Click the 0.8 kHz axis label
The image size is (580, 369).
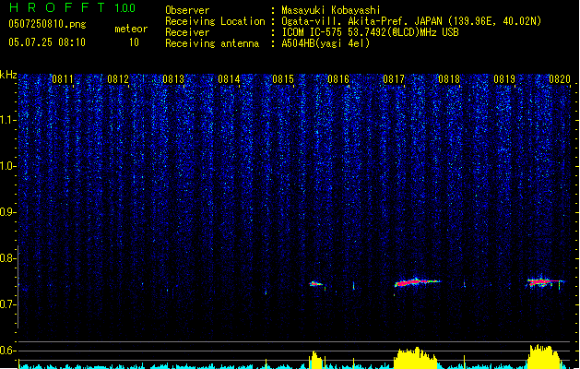tap(7, 258)
